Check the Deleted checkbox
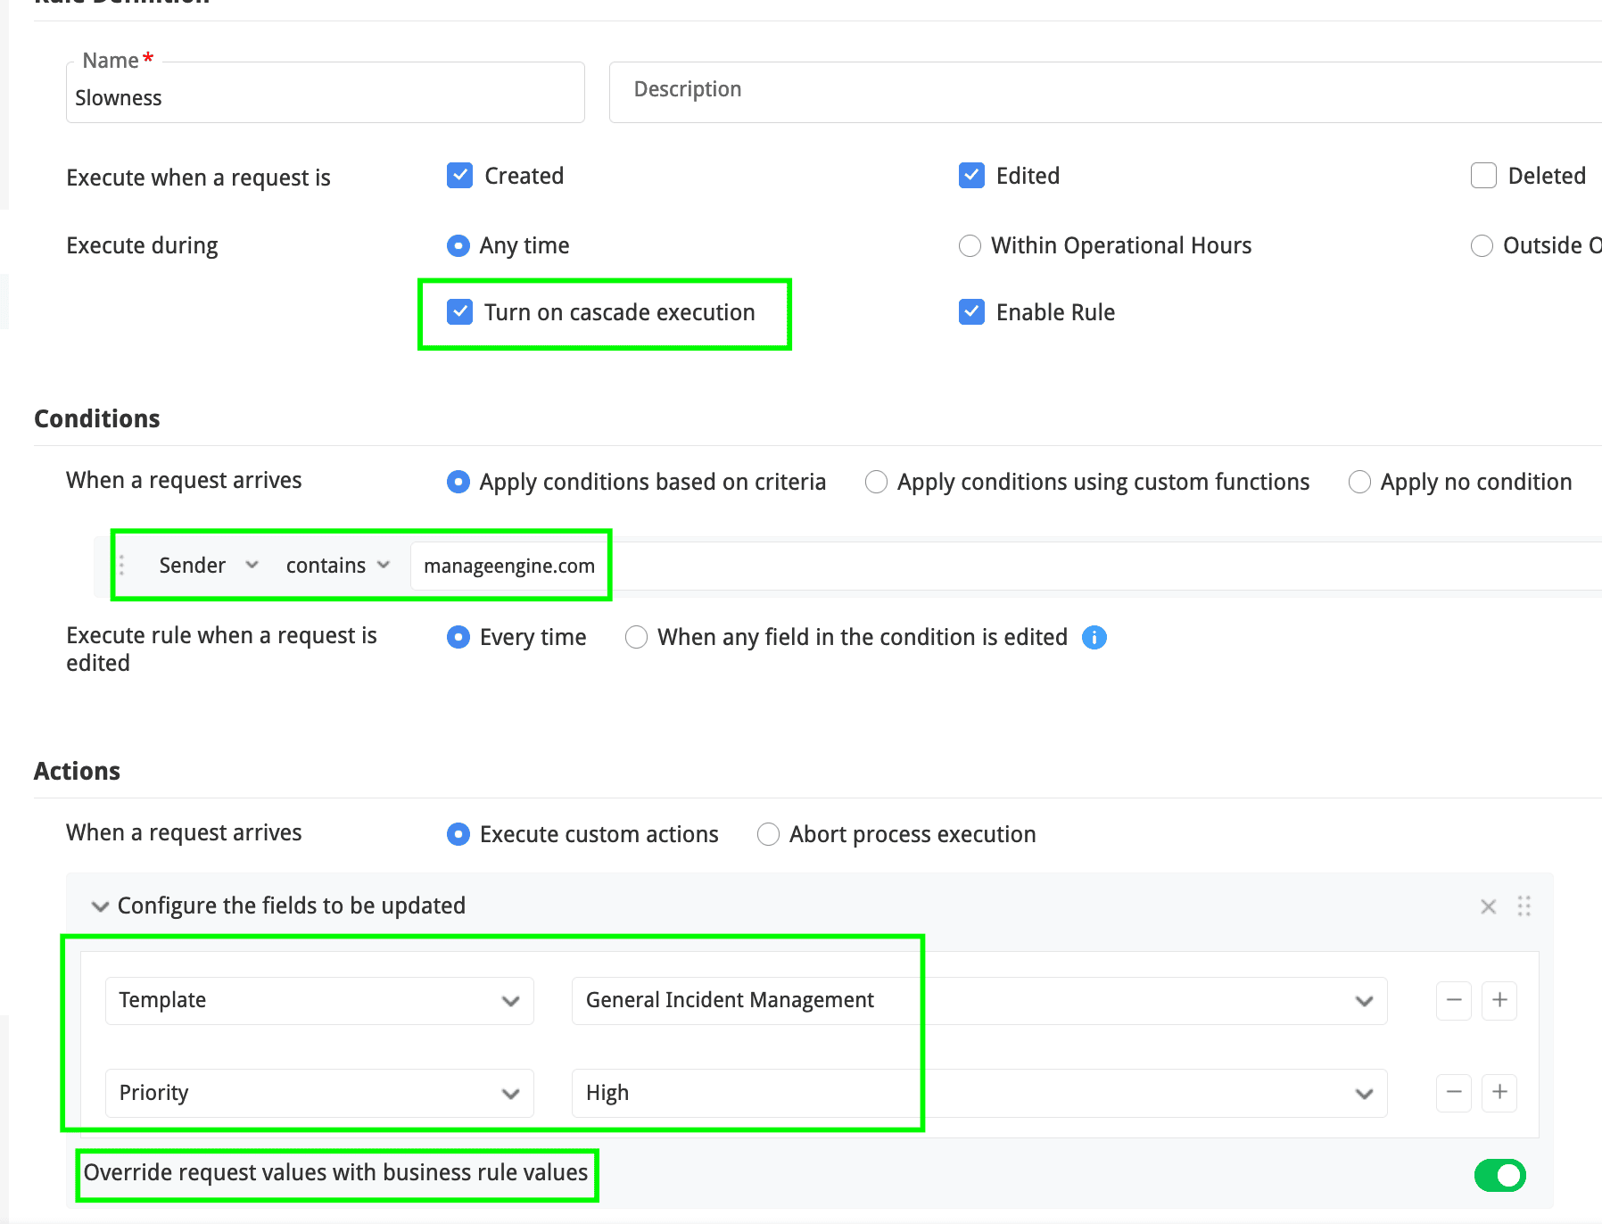Image resolution: width=1602 pixels, height=1224 pixels. click(1483, 176)
